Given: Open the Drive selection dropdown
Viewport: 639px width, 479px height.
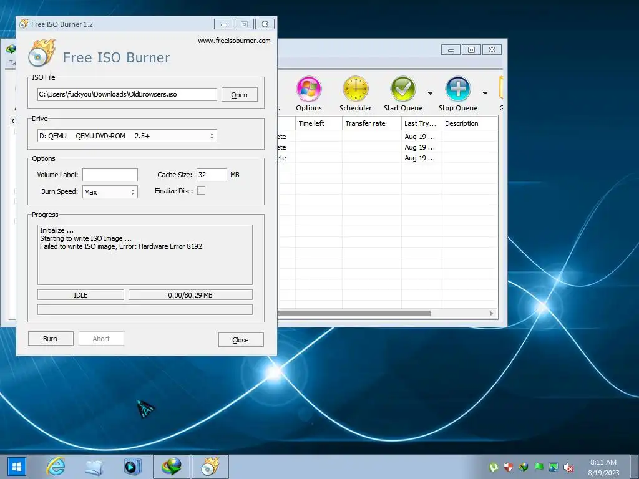Looking at the screenshot, I should (x=127, y=136).
